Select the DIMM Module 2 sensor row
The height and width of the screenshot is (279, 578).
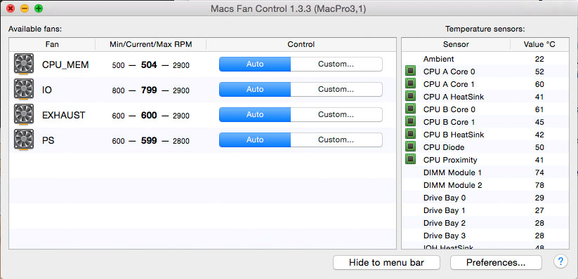(485, 185)
